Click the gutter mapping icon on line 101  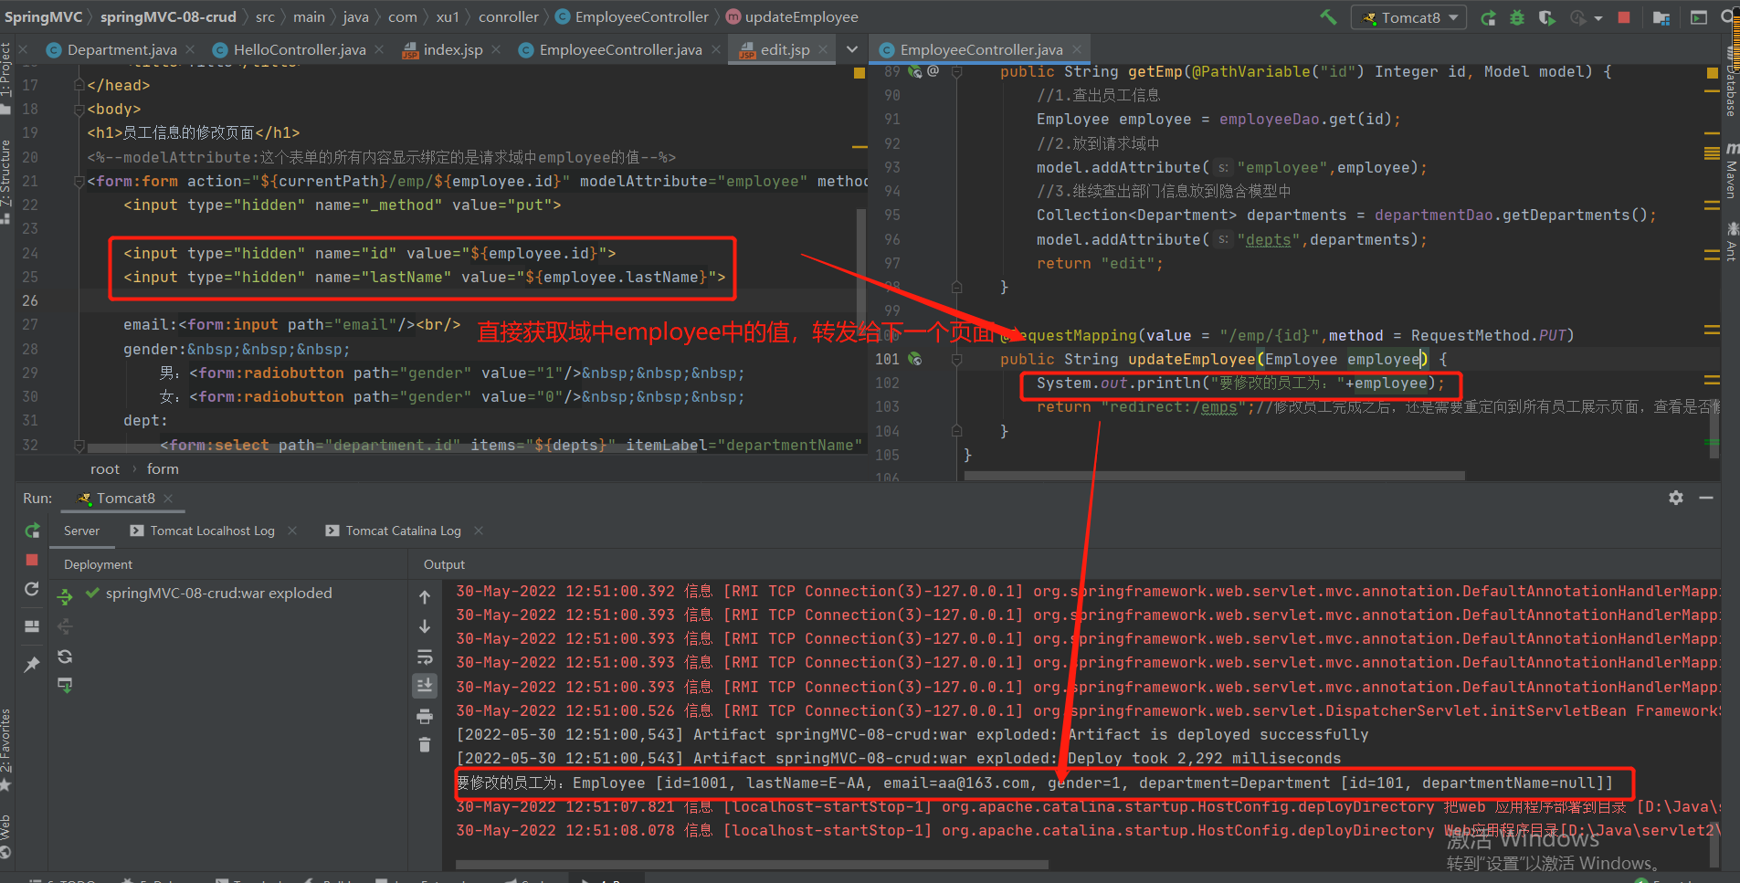tap(914, 359)
